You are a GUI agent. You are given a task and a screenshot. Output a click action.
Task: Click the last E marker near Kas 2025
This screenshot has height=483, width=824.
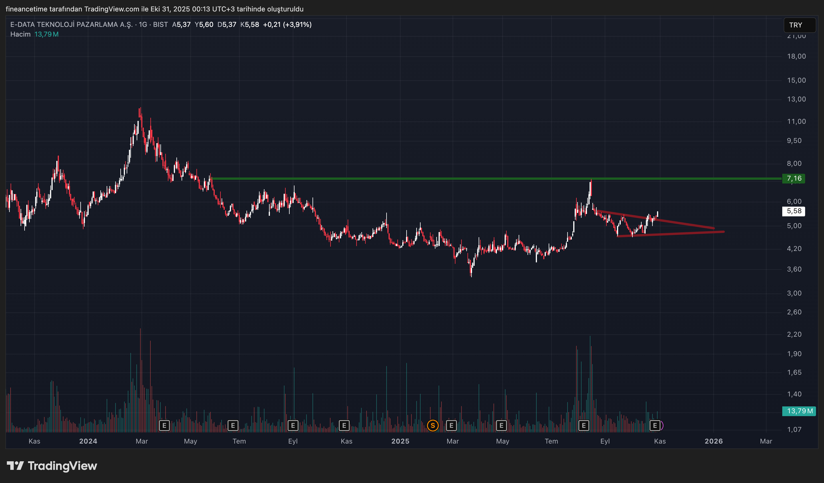point(655,426)
